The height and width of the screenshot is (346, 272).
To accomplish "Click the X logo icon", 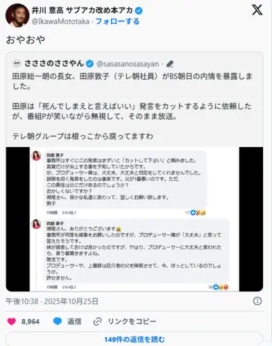I will pos(257,10).
